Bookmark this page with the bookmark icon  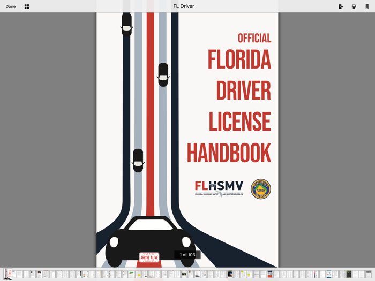click(x=367, y=6)
